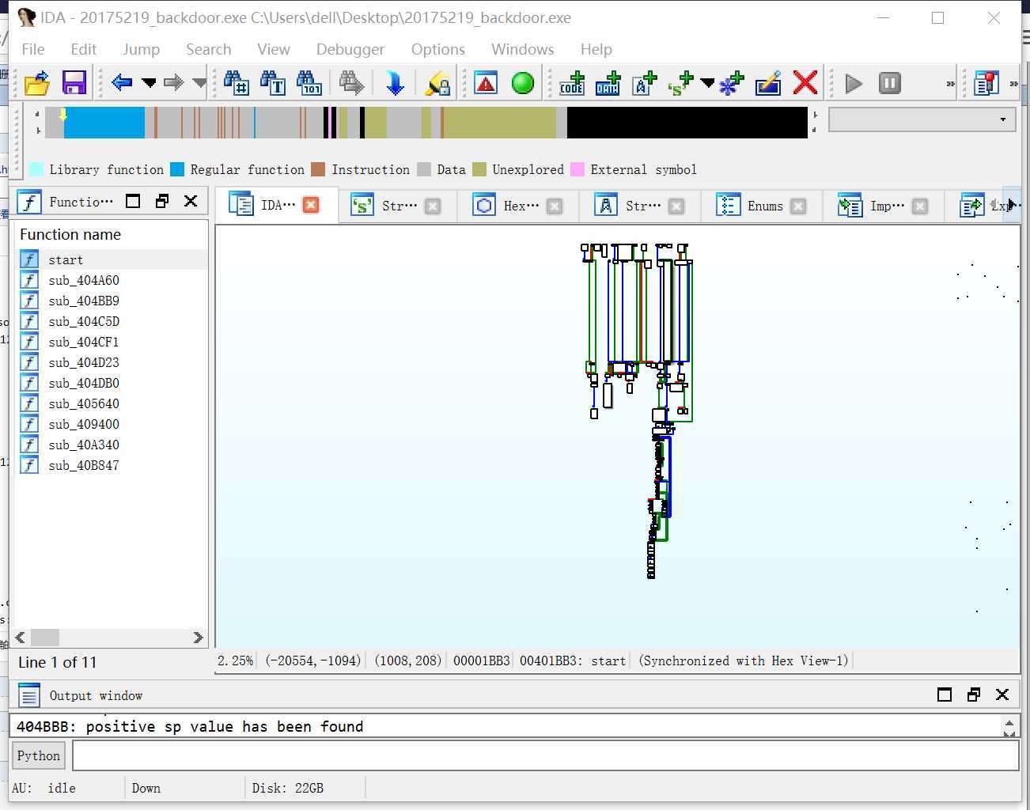Open the Help menu

(596, 49)
